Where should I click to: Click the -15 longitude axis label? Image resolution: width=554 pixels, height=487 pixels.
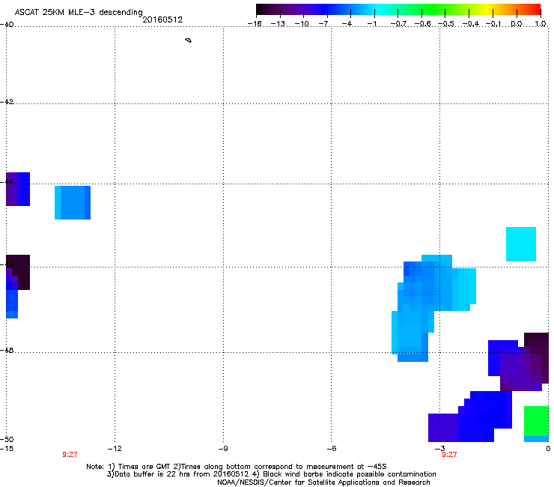(7, 449)
